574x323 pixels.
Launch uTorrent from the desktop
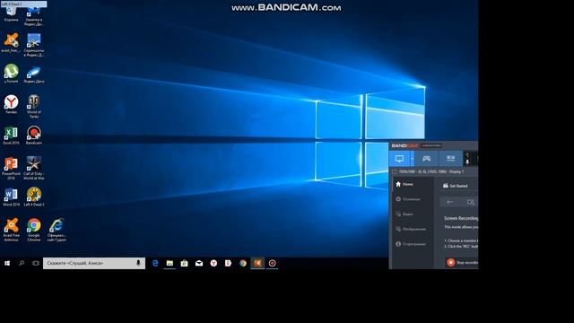pos(11,74)
